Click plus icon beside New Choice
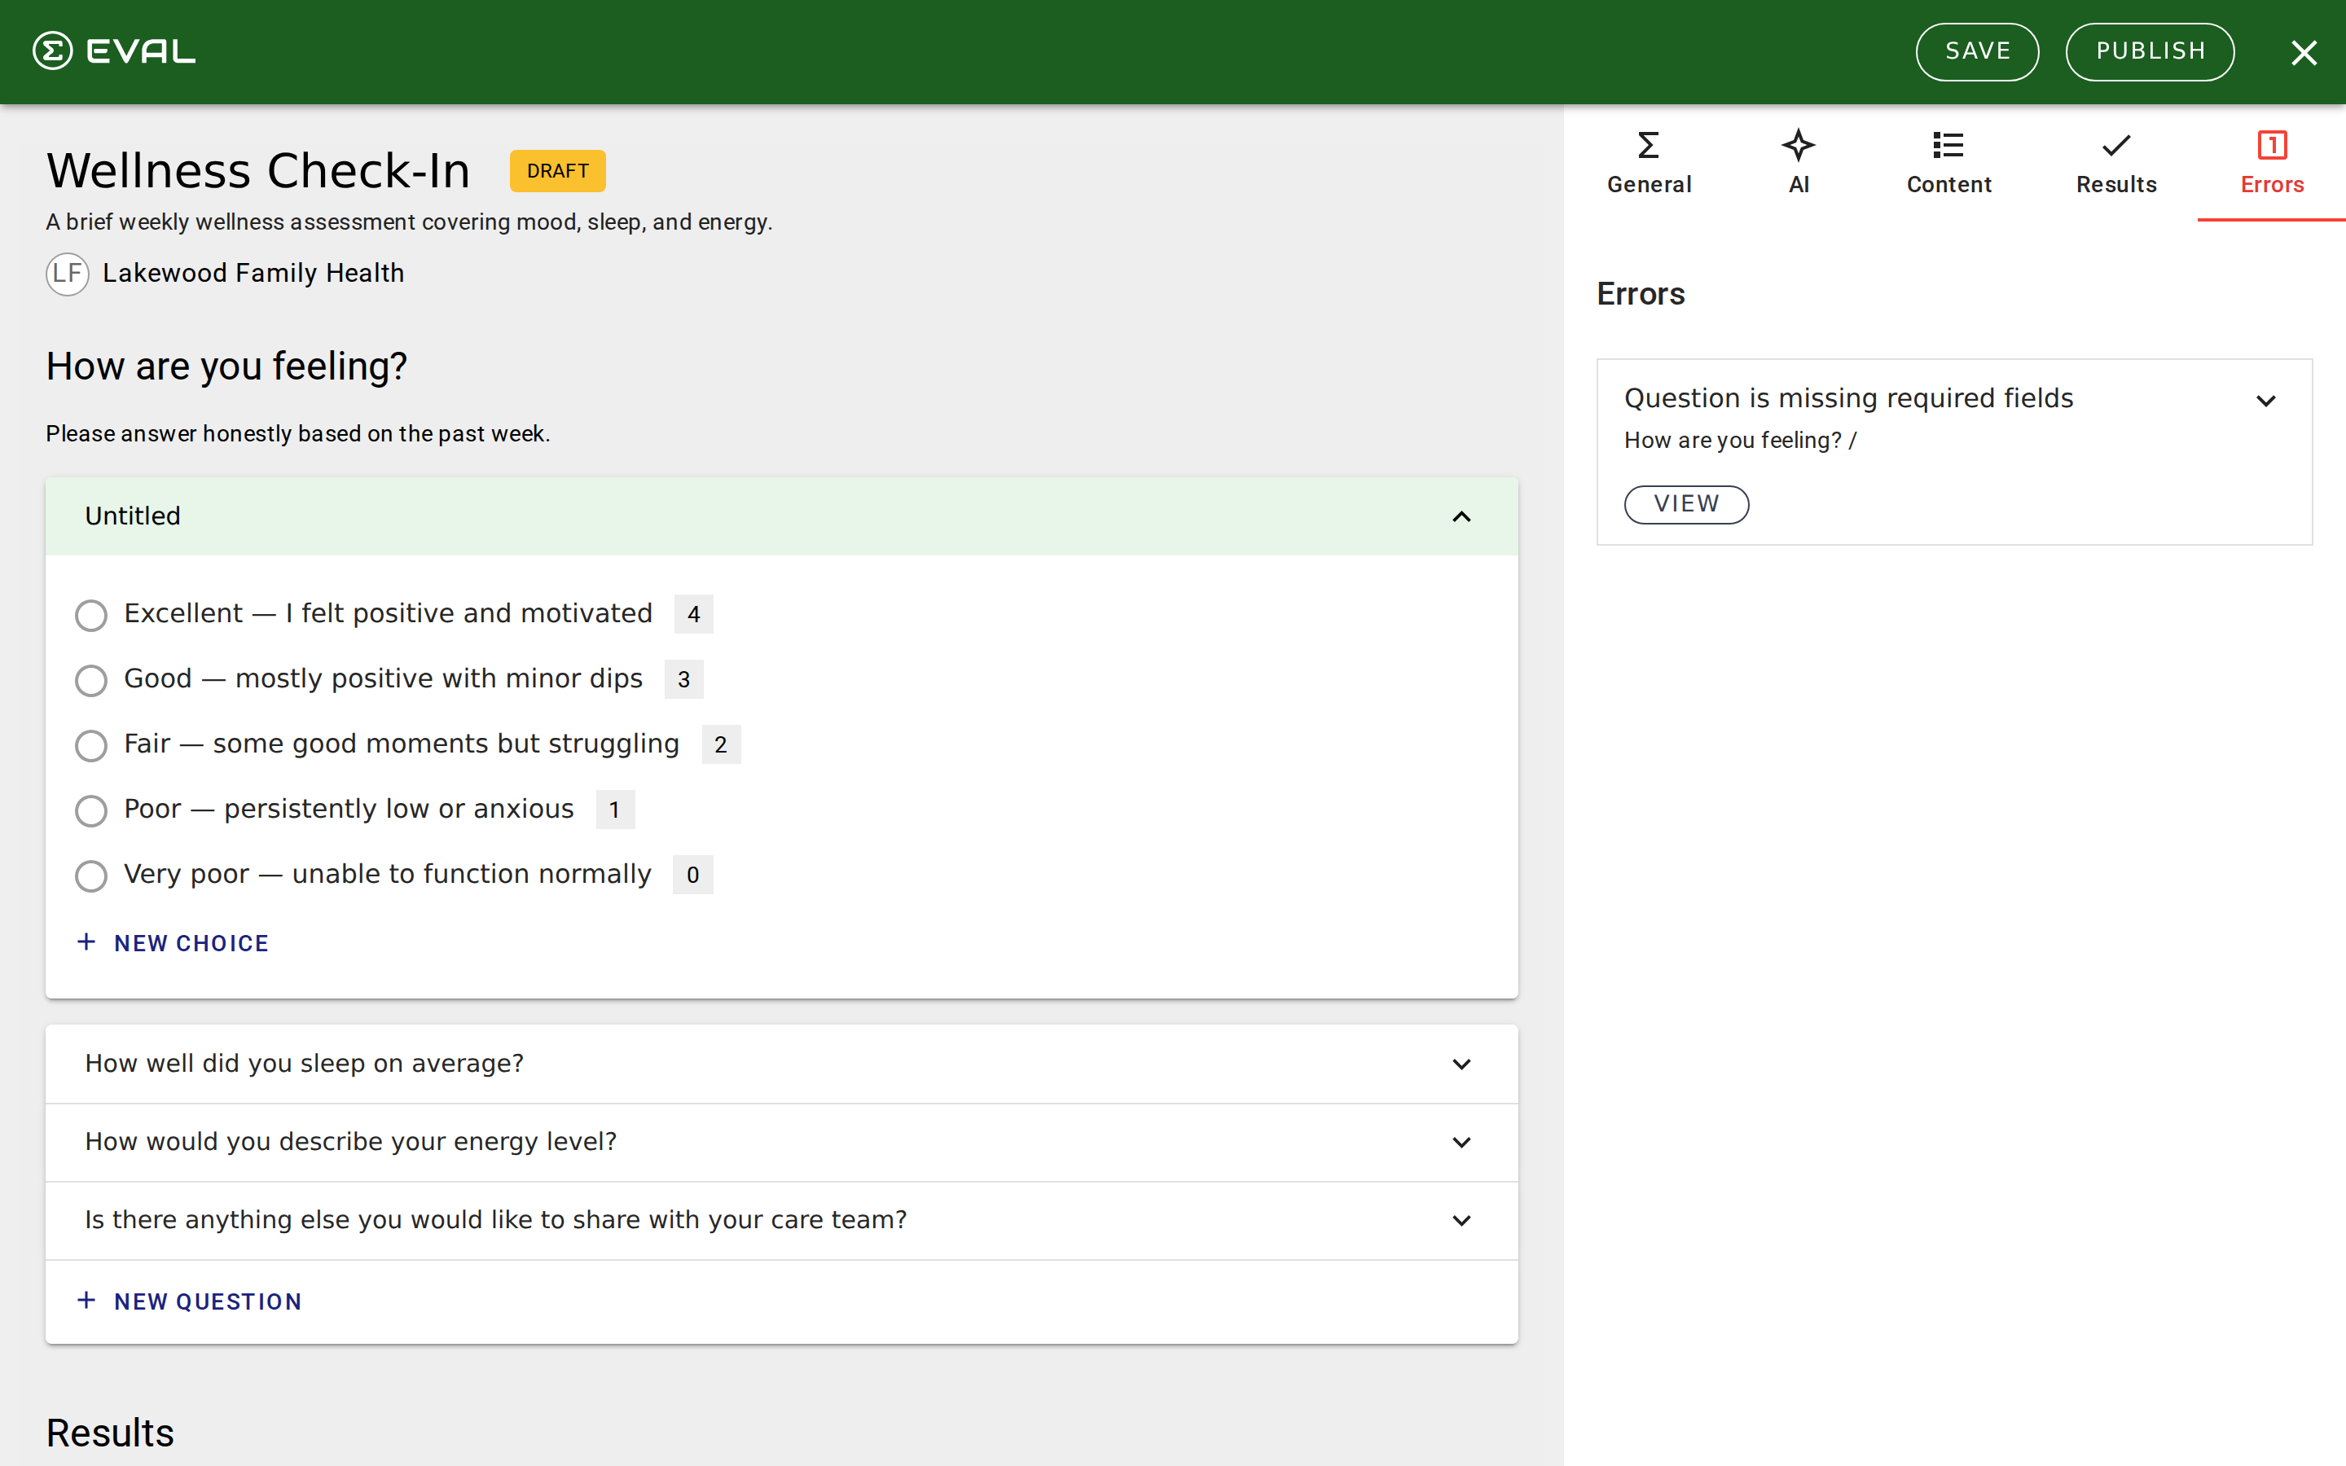Image resolution: width=2346 pixels, height=1466 pixels. [x=86, y=942]
